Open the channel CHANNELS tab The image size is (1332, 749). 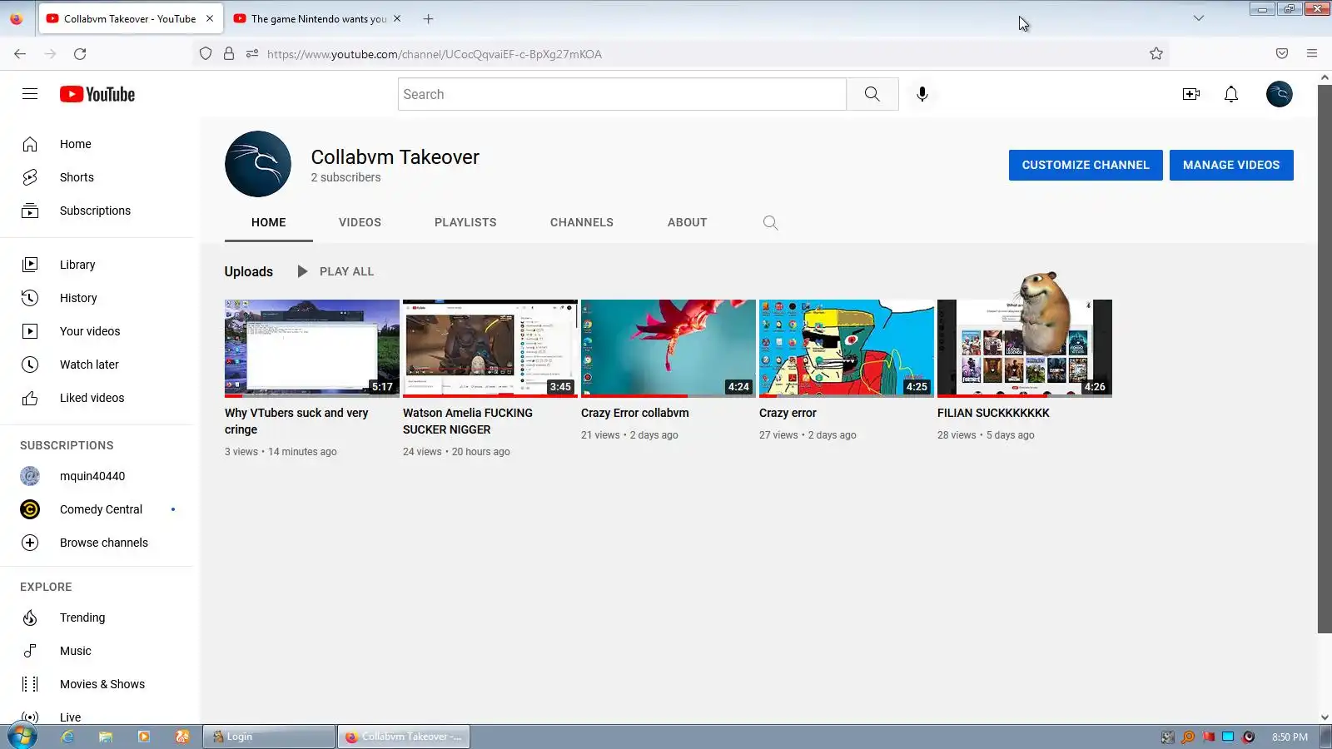(x=582, y=222)
